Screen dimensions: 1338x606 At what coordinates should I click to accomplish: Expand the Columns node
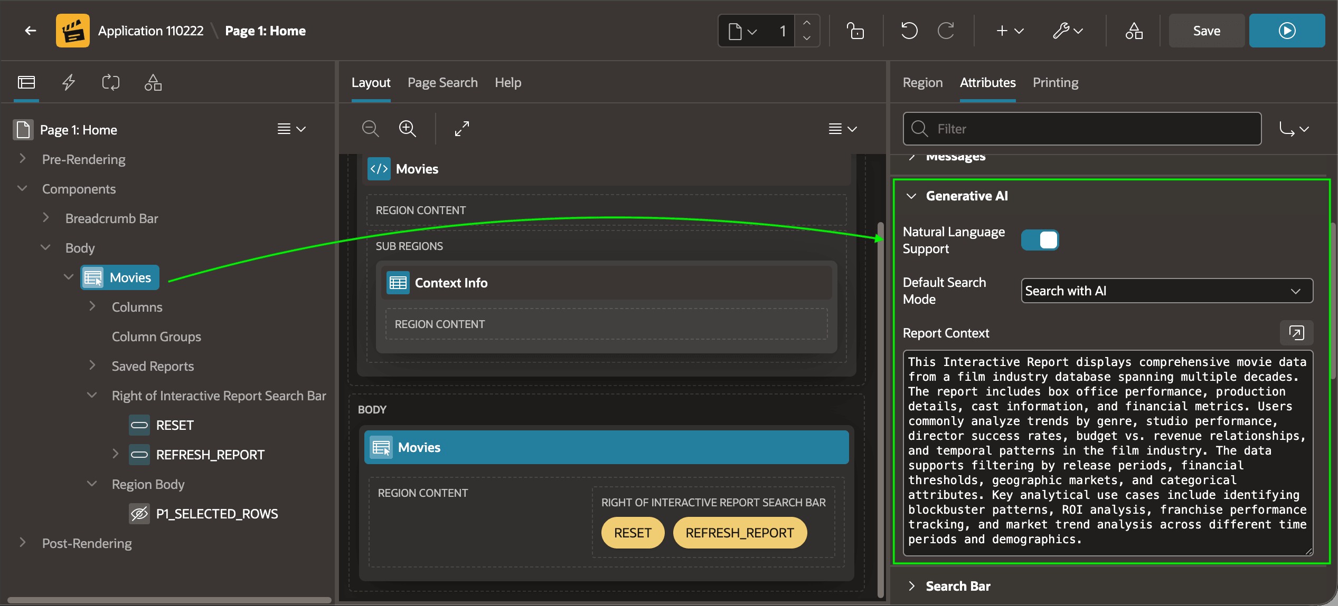(x=92, y=306)
